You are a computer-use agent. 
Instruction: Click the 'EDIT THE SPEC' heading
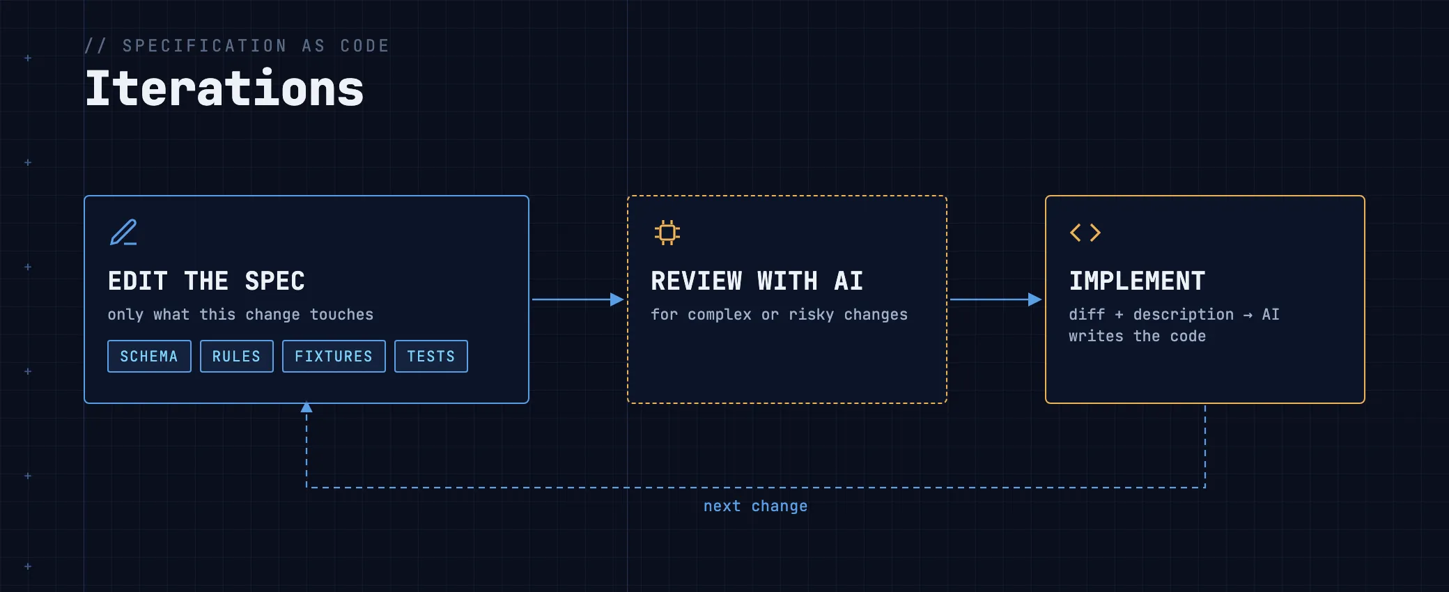coord(206,281)
